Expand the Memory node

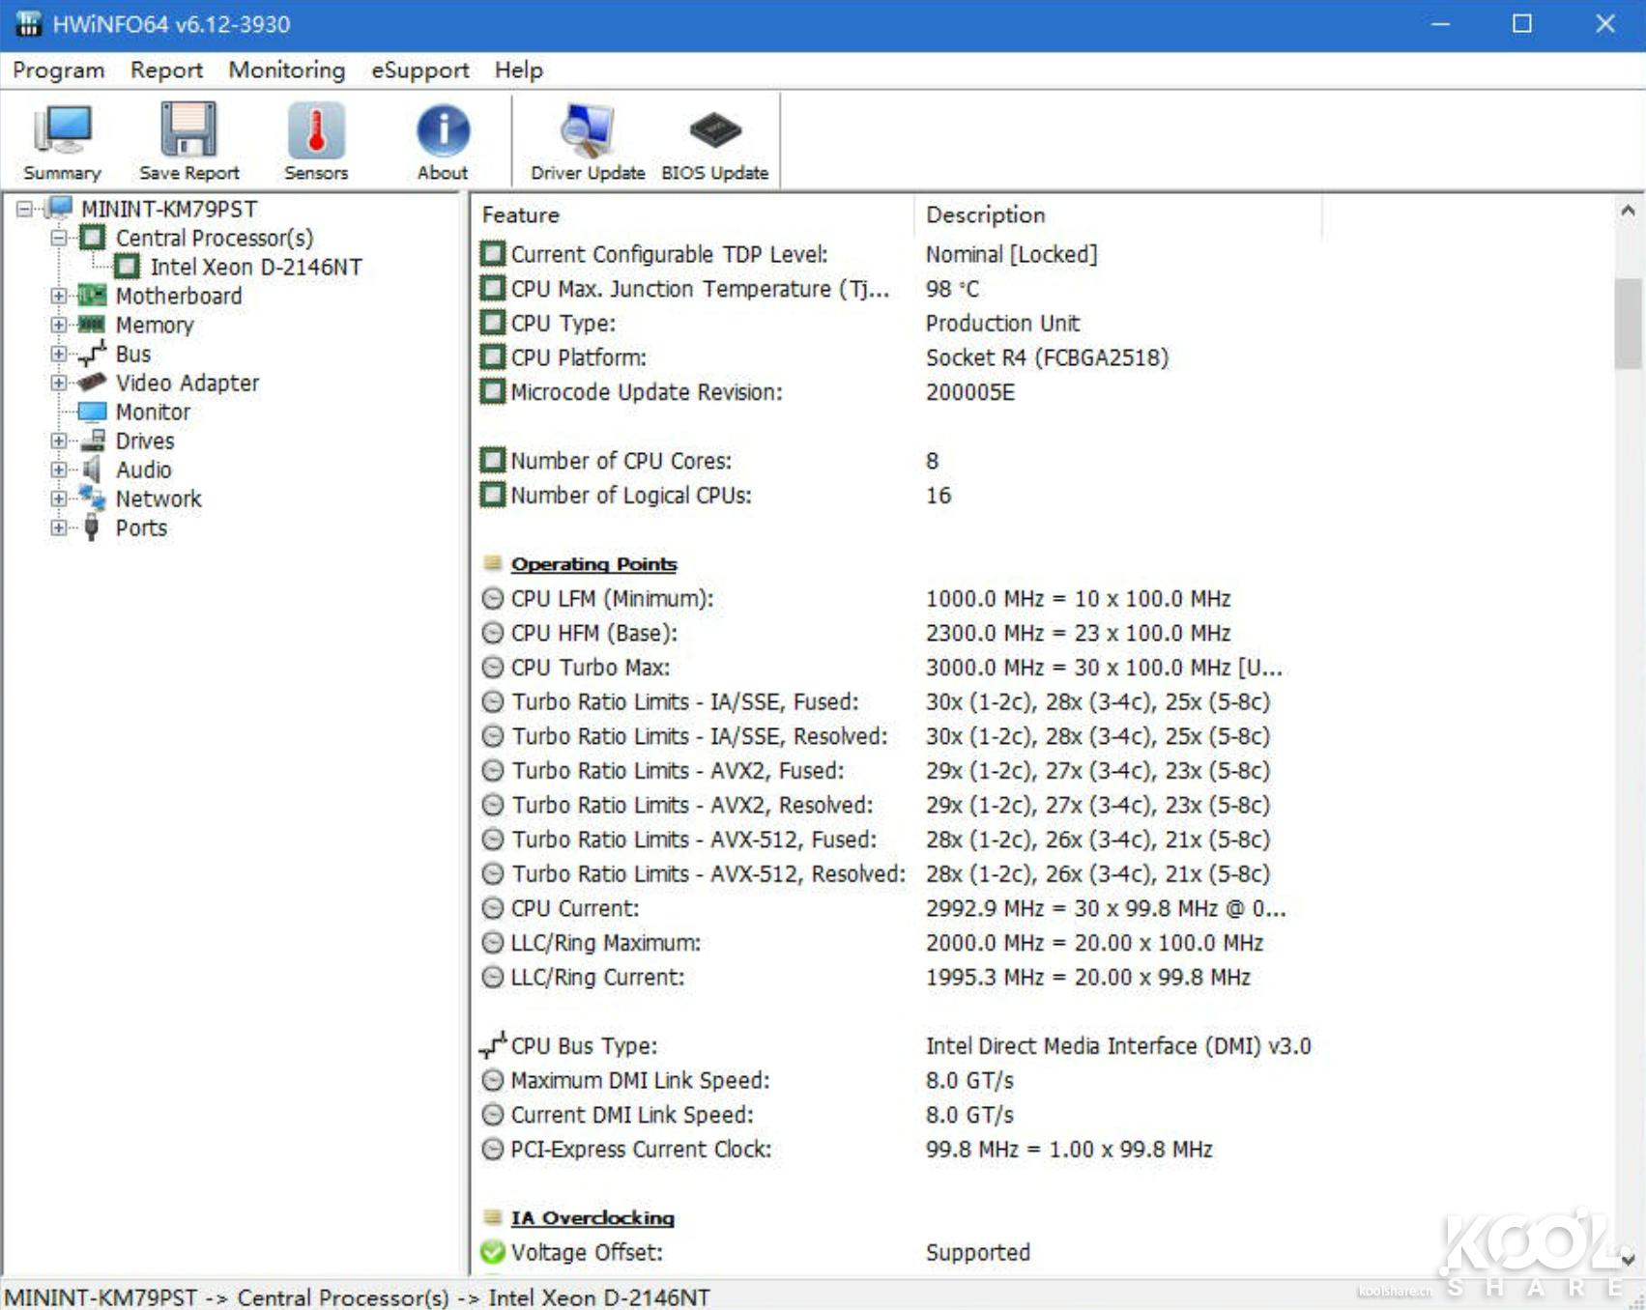(x=59, y=325)
